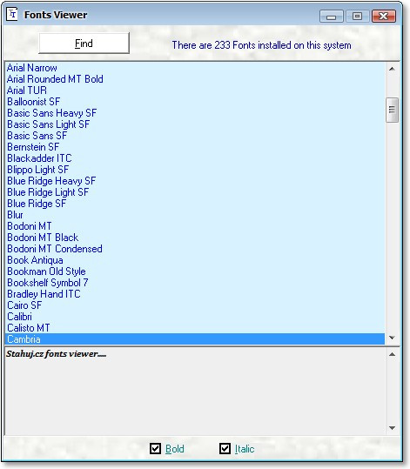The height and width of the screenshot is (469, 410).
Task: Select the Blue Ridge SF row
Action: pyautogui.click(x=195, y=204)
